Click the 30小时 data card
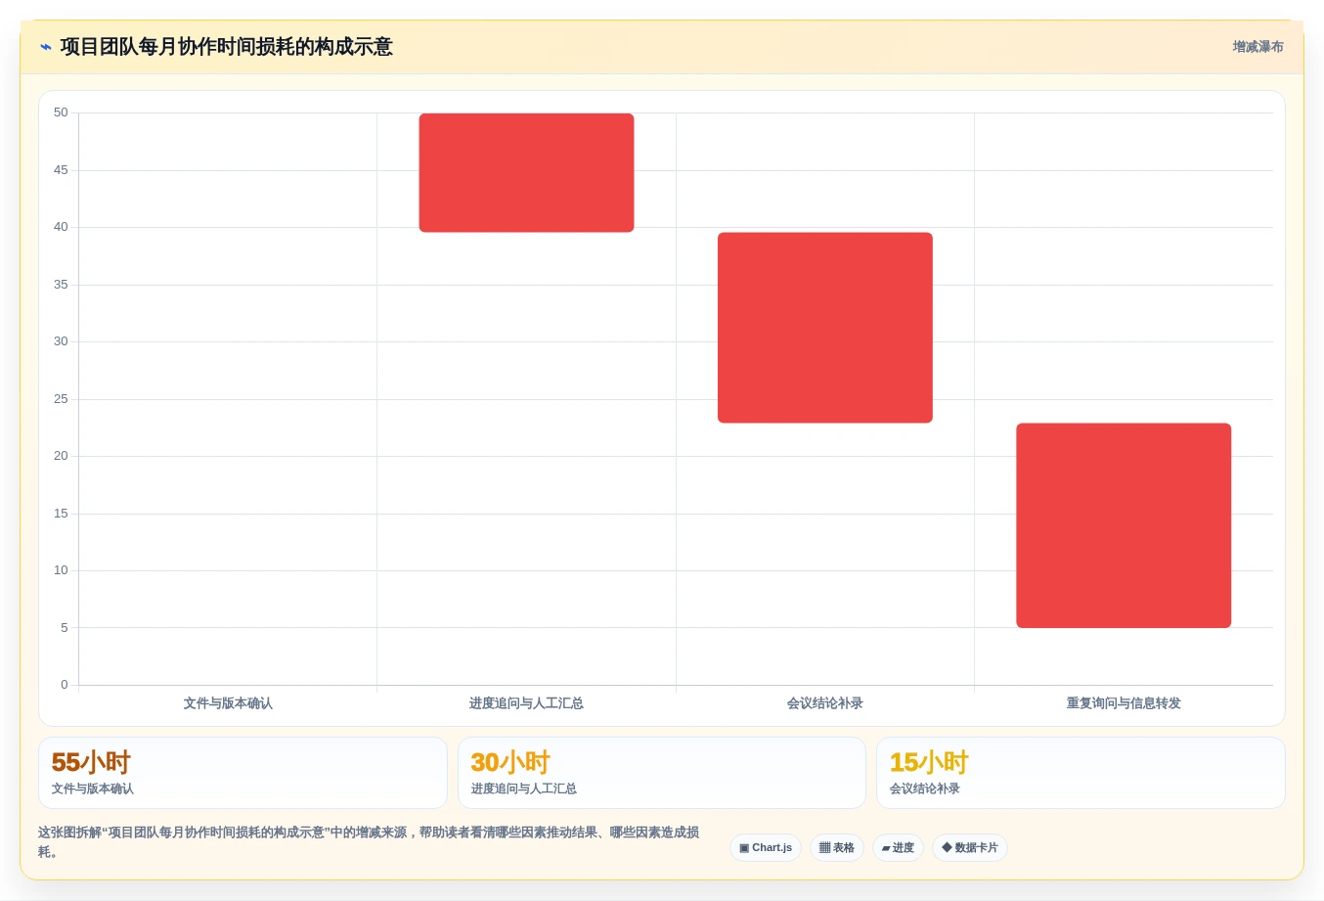Screen dimensions: 1324x901 [662, 773]
